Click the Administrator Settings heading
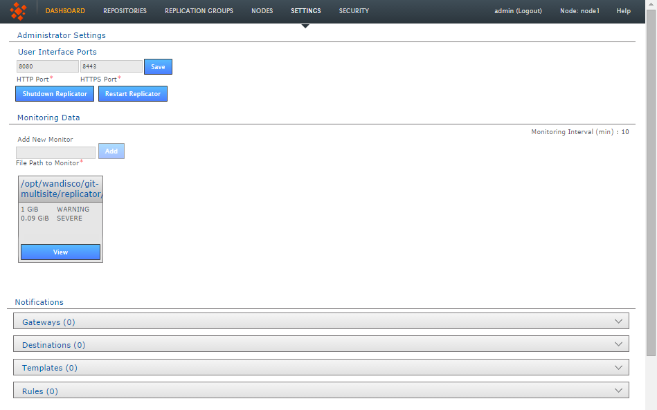This screenshot has height=410, width=657. tap(61, 35)
